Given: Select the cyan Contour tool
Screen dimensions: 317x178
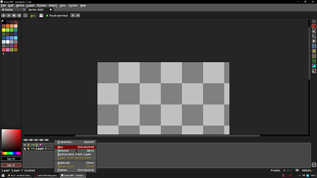Looking at the screenshot, I should click(314, 66).
